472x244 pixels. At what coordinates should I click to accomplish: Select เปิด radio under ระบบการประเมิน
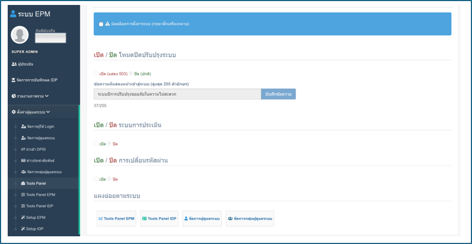[x=96, y=143]
